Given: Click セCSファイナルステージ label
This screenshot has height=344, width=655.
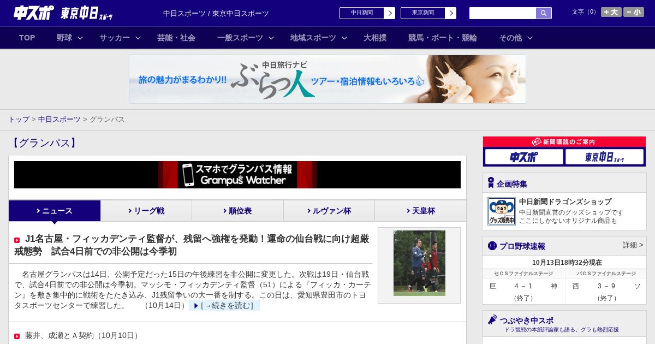Looking at the screenshot, I should pyautogui.click(x=523, y=274).
